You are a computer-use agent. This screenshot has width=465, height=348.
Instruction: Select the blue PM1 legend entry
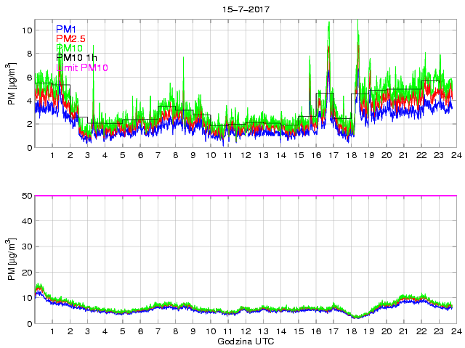pos(66,29)
